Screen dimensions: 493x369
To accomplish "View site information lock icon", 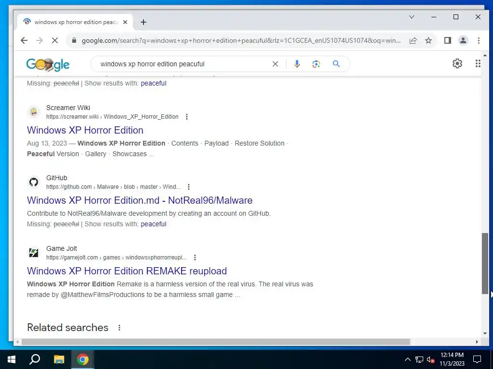I will pos(74,40).
